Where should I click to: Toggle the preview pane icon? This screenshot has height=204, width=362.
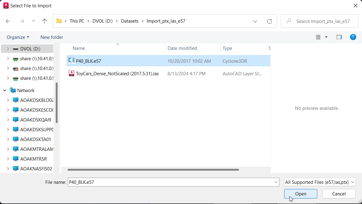(x=339, y=37)
